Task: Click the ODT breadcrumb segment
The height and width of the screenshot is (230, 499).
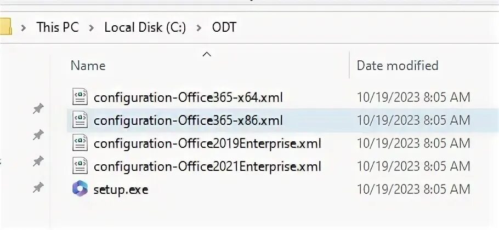Action: point(224,27)
